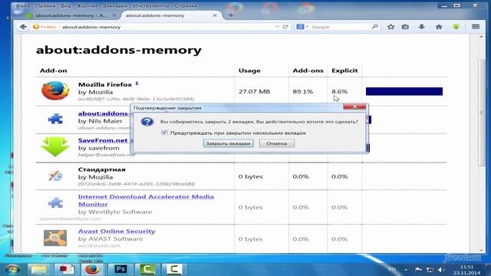
Task: Open a new tab with plus button
Action: tap(230, 15)
